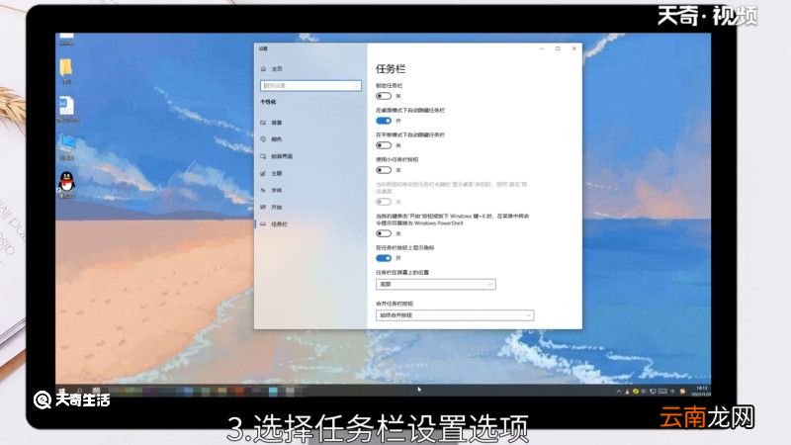Image resolution: width=791 pixels, height=445 pixels.
Task: Open 合并任务栏按钮 (combine buttons) dropdown
Action: click(455, 315)
